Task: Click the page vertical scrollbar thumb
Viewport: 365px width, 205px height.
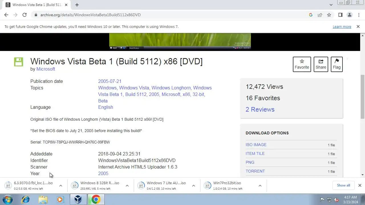Action: tap(362, 97)
